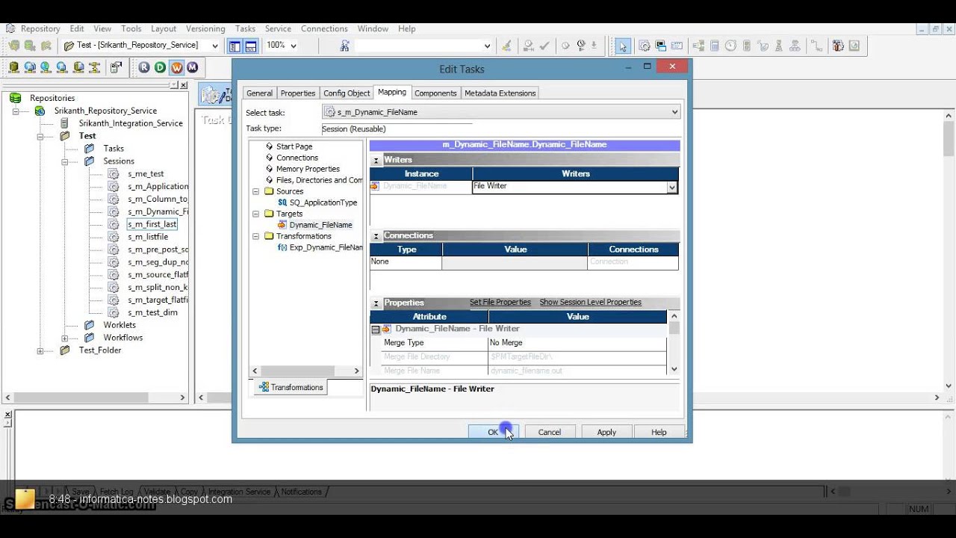Open the Worklets folder in navigator
Viewport: 956px width, 538px height.
pyautogui.click(x=119, y=325)
